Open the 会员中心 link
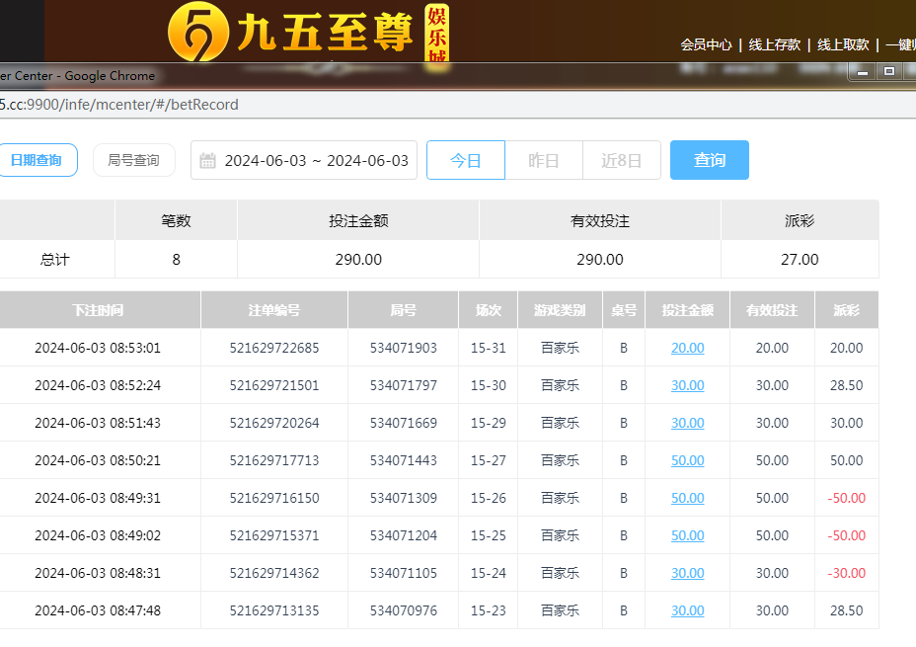The image size is (916, 647). click(706, 44)
